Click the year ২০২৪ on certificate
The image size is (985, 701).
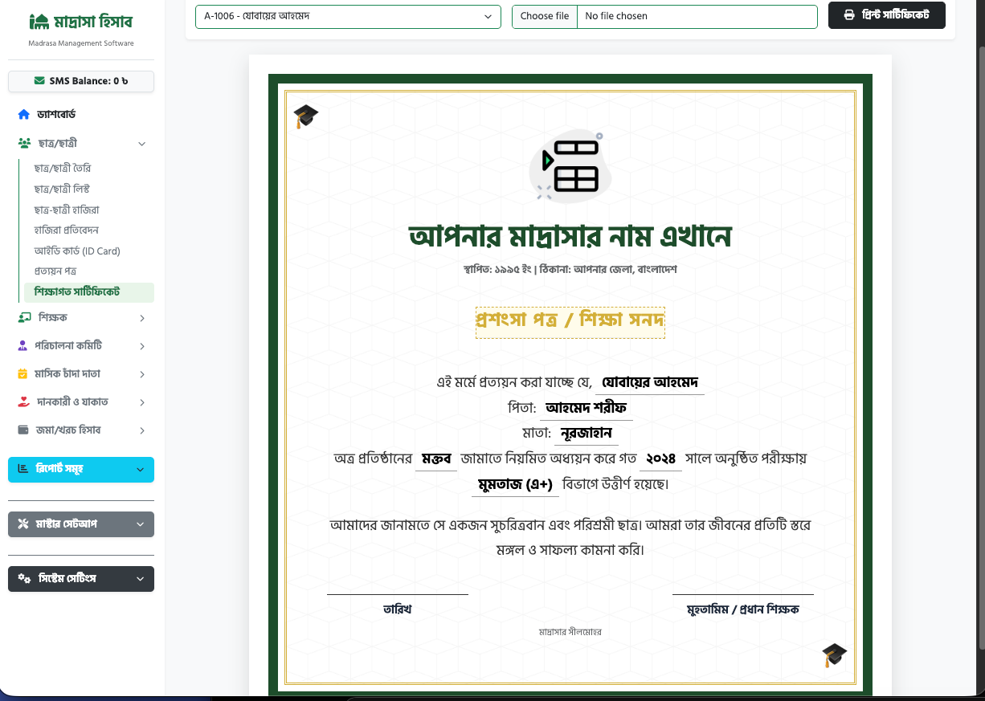pos(661,459)
